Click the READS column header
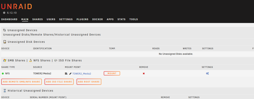Image resolution: width=254 pixels, height=99 pixels. [156, 49]
